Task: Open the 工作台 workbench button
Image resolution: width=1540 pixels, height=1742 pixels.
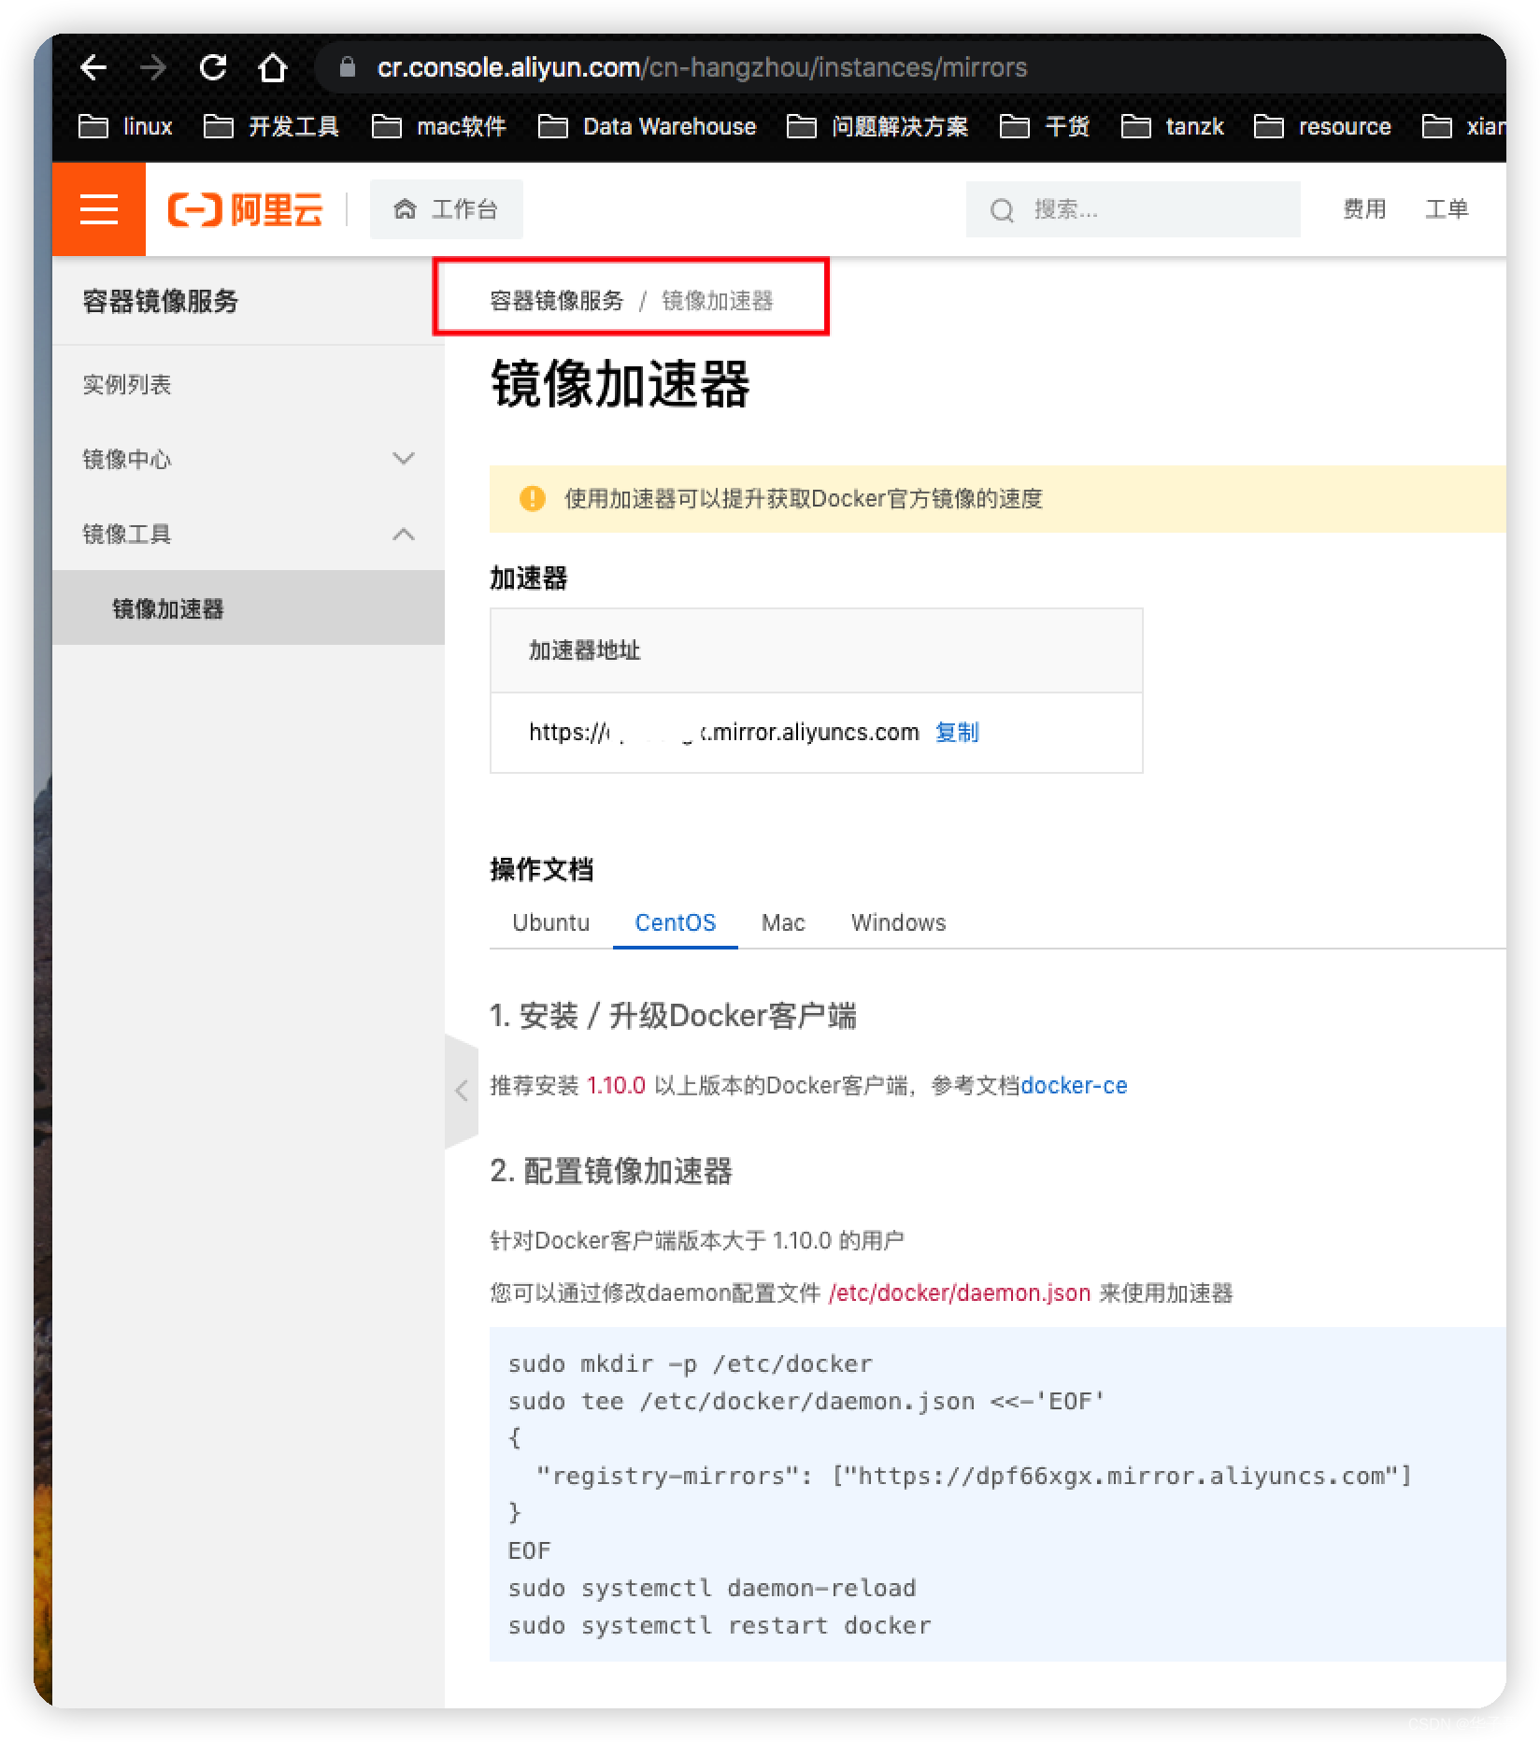Action: coord(447,209)
